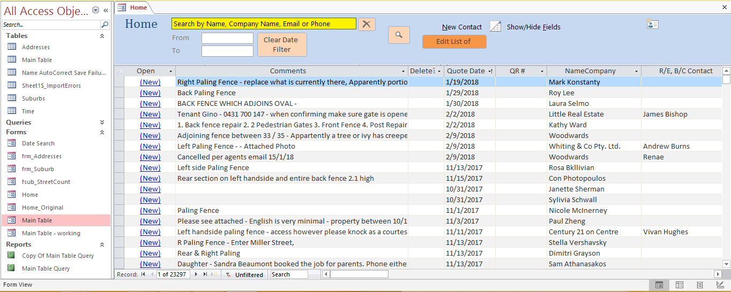731x292 pixels.
Task: Go to next record
Action: [x=196, y=274]
